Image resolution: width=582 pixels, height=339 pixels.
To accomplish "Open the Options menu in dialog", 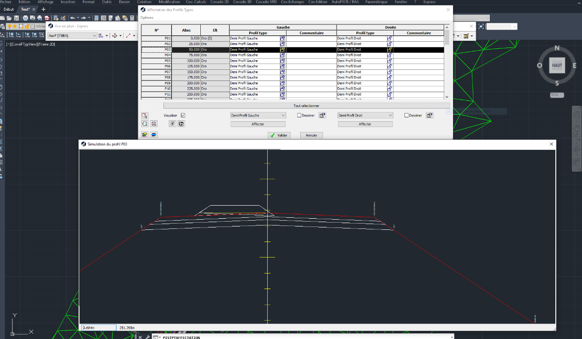I will [x=147, y=17].
